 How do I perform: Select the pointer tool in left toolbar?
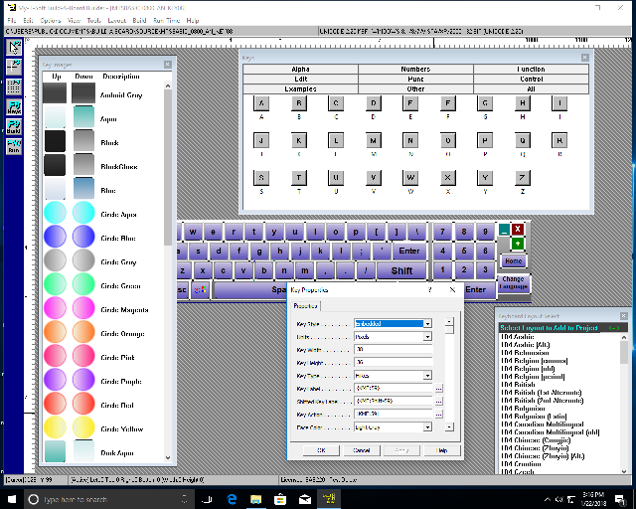15,48
